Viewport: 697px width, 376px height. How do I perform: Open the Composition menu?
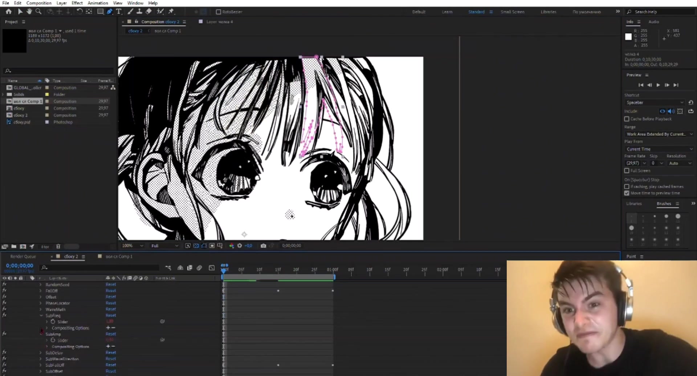[39, 3]
